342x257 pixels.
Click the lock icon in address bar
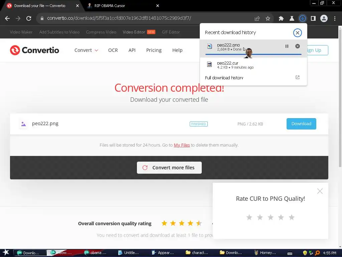point(42,18)
